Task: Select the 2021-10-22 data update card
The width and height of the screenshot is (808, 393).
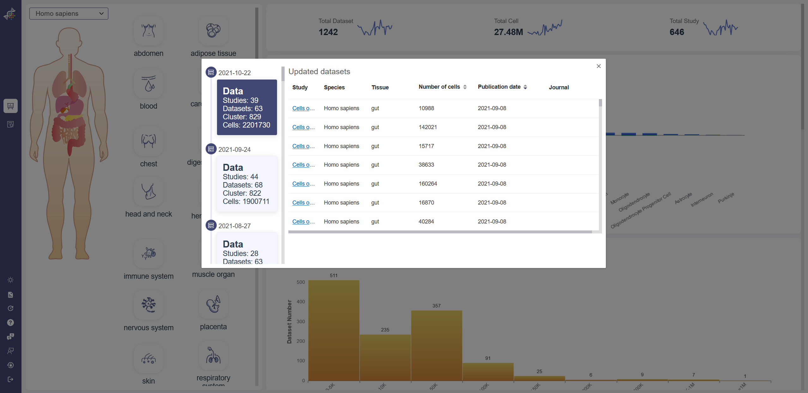Action: click(247, 107)
